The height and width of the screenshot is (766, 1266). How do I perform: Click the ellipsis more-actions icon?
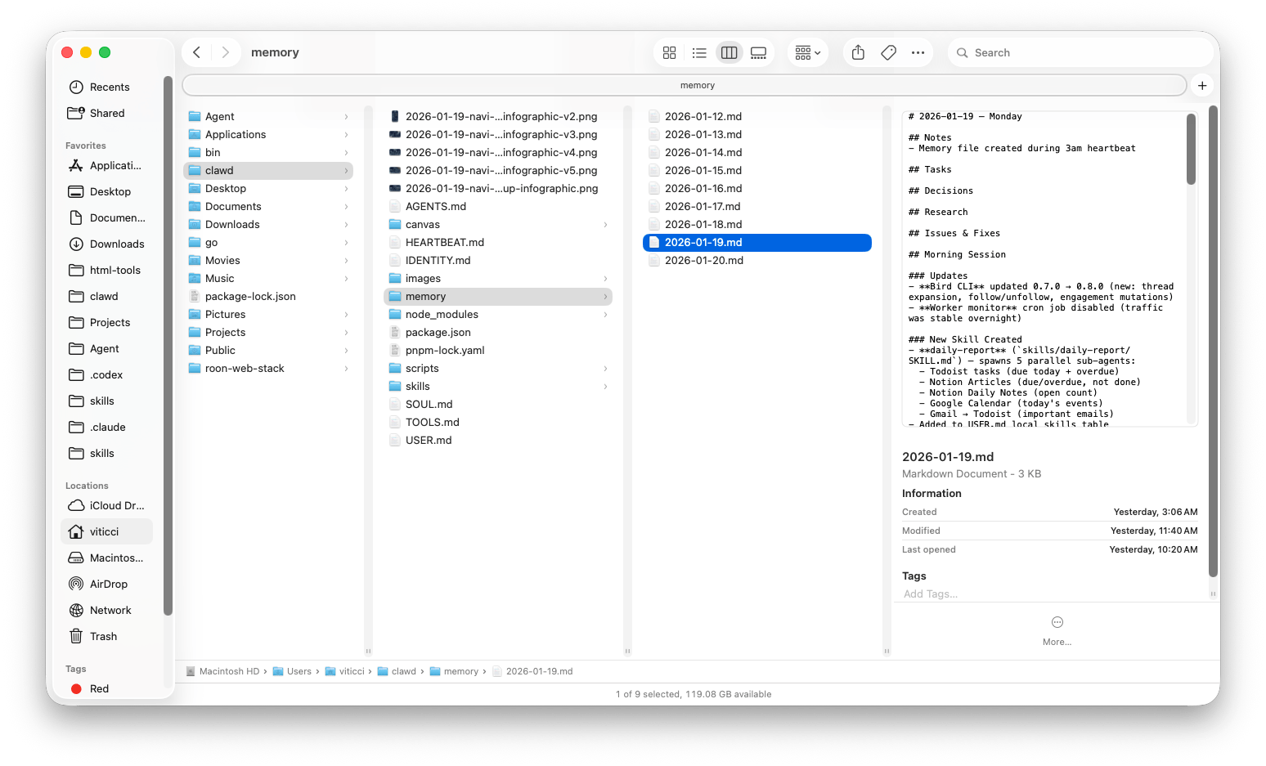pyautogui.click(x=918, y=52)
